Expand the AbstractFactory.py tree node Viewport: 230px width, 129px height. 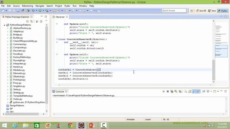8,28
